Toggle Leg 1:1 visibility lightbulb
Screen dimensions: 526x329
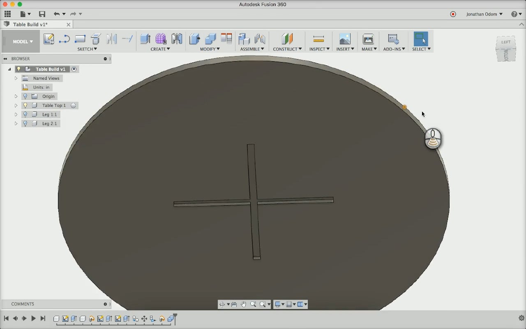[x=25, y=114]
